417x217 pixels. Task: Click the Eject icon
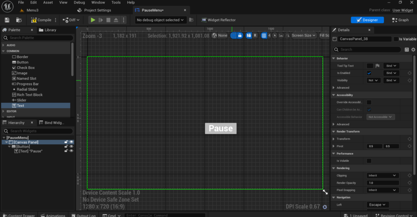(116, 20)
